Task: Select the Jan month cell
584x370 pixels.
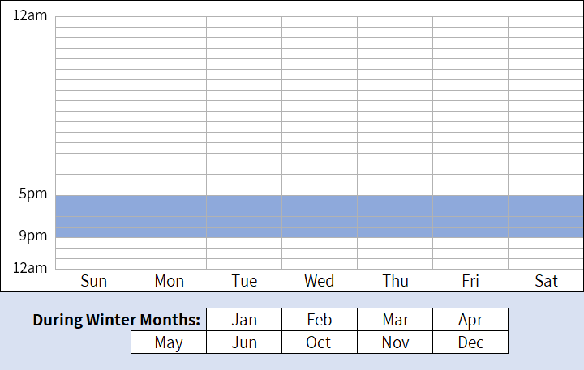Action: (x=244, y=320)
